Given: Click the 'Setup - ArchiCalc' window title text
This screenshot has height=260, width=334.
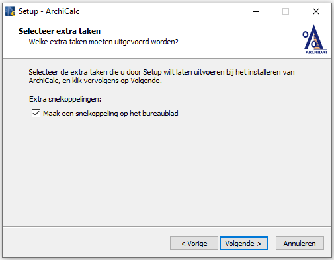Looking at the screenshot, I should [49, 11].
